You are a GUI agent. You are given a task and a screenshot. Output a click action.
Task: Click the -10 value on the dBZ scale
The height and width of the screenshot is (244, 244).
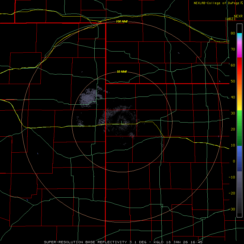[232, 177]
